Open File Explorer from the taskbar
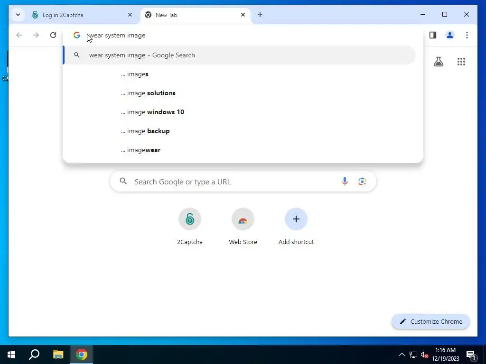Screen dimensions: 486x364 [x=58, y=355]
